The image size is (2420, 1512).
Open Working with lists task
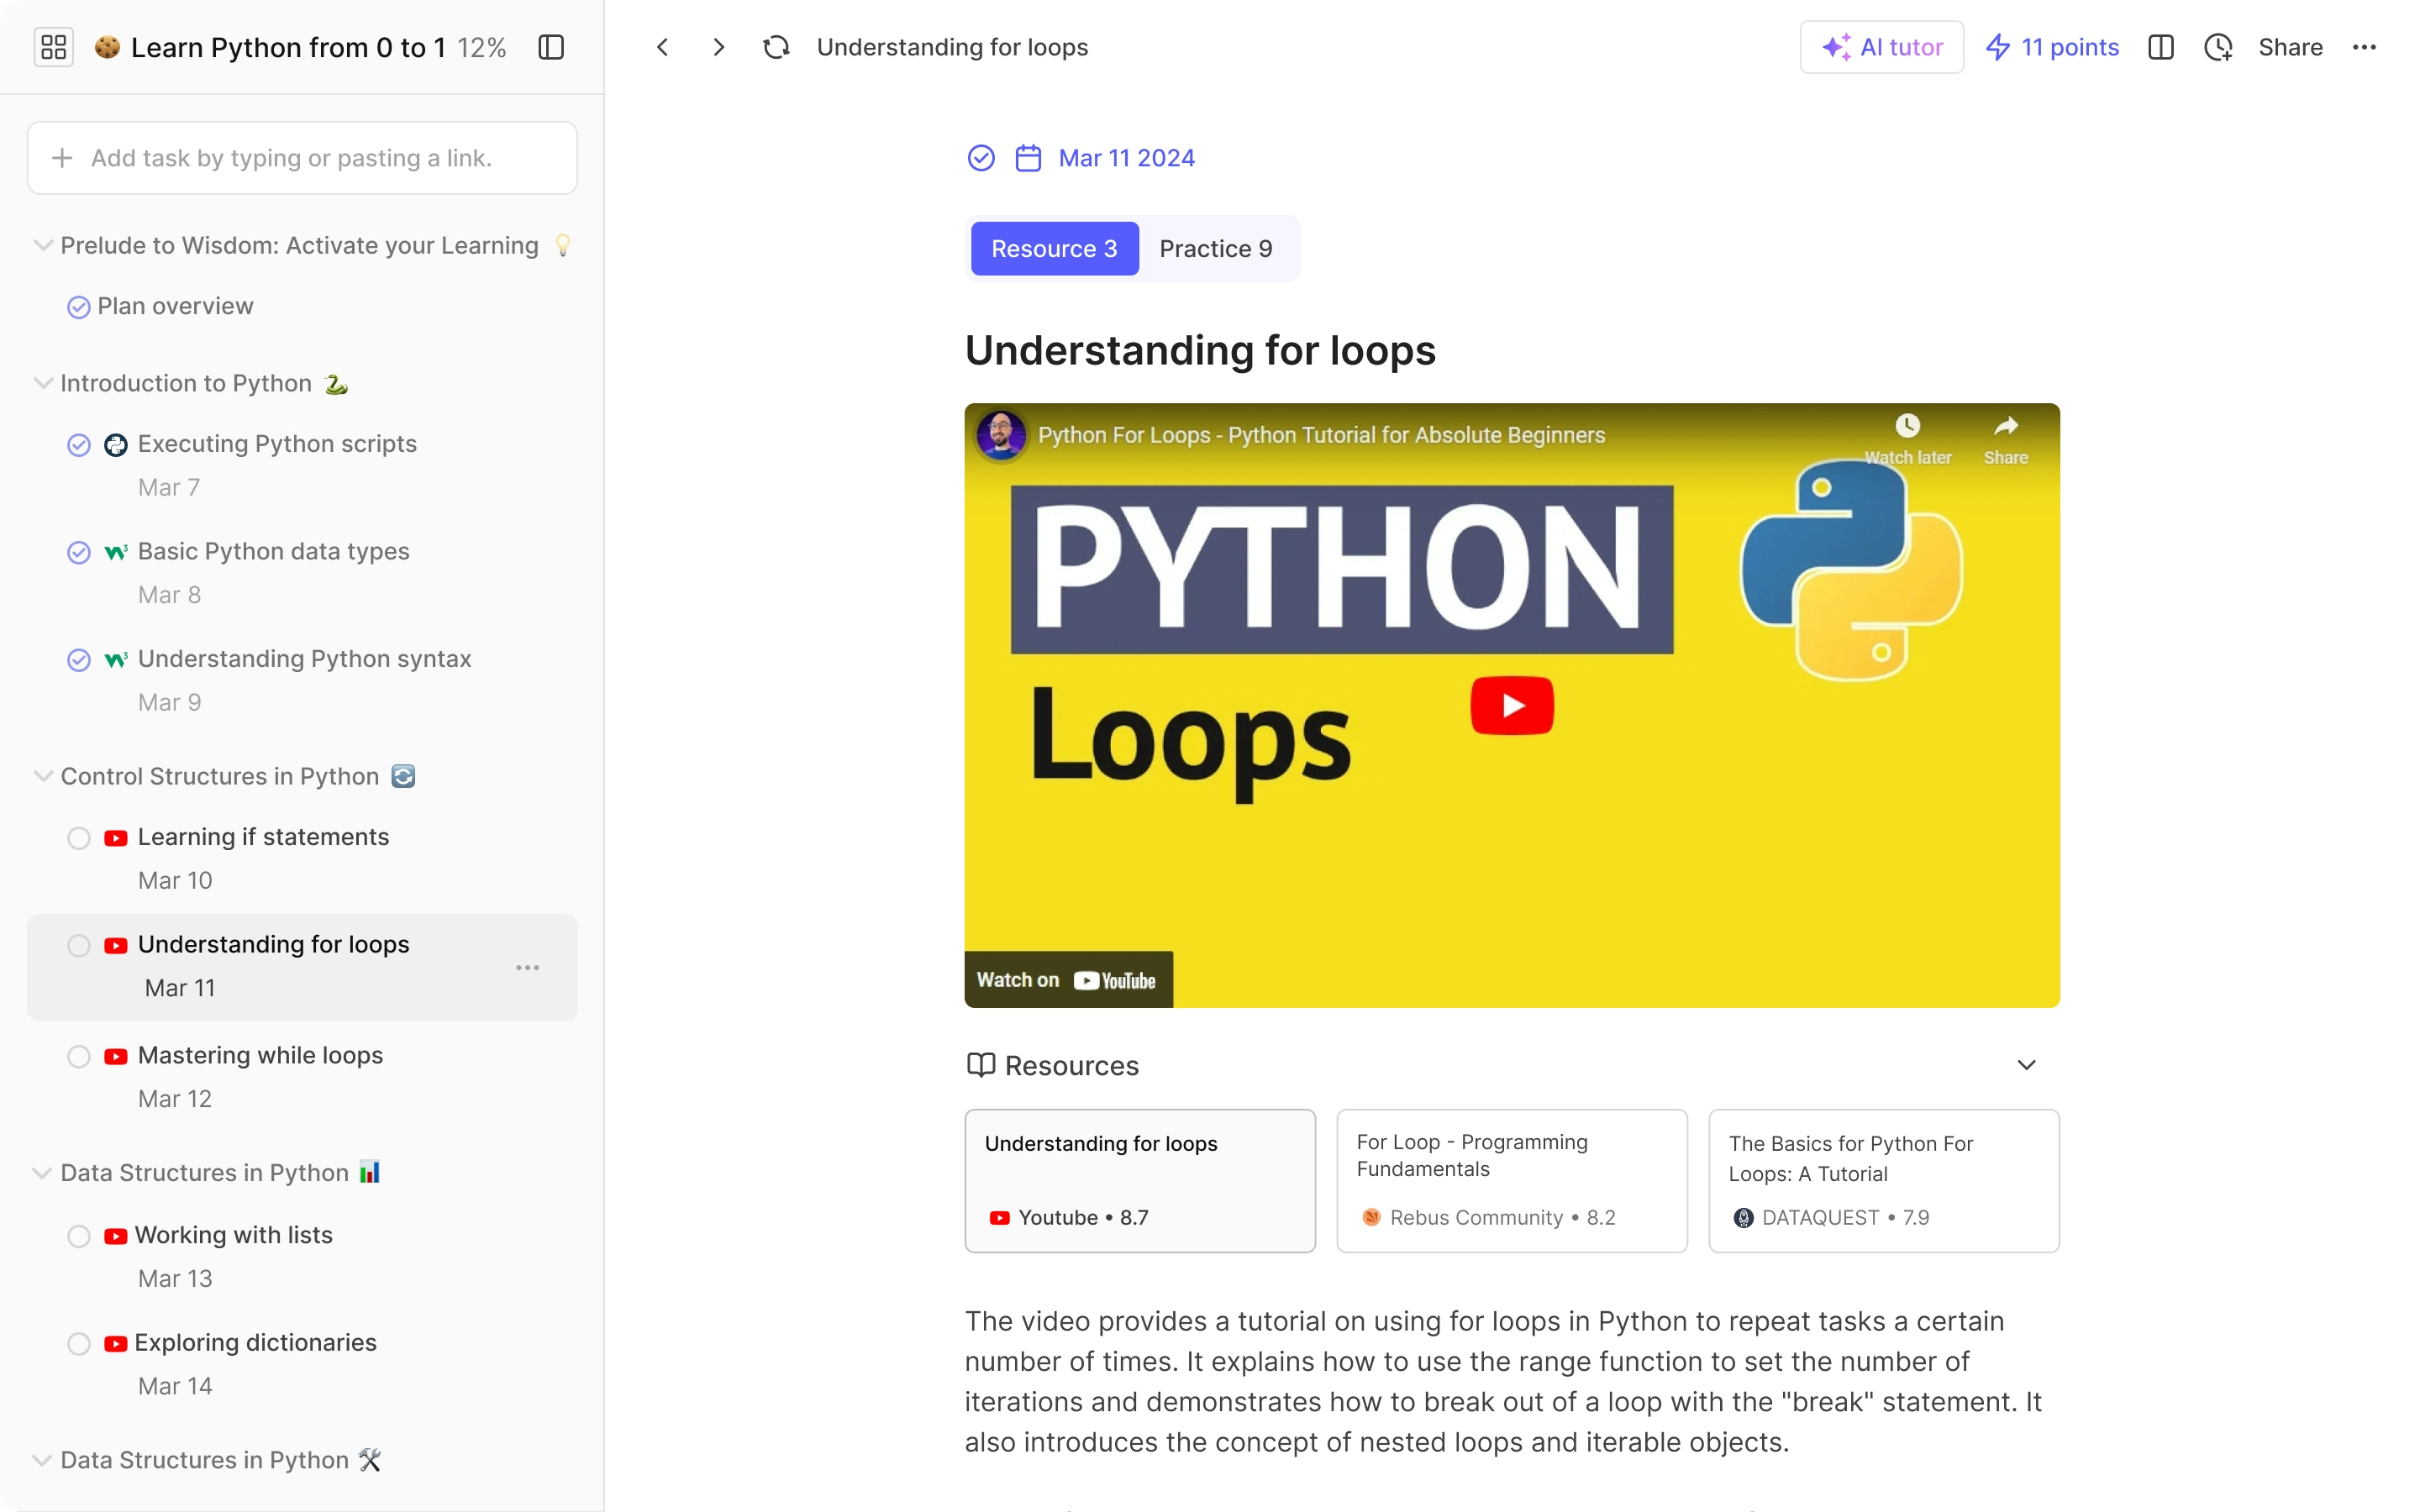point(233,1235)
